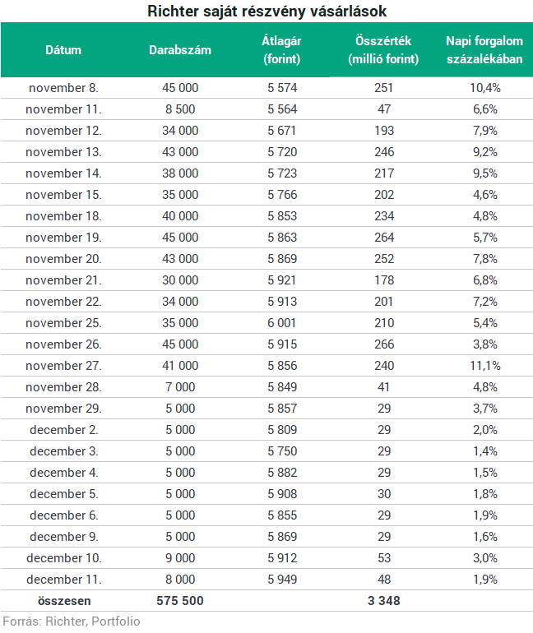Screen dimensions: 533x633
Task: Select the 'december 3.' date cell
Action: pyautogui.click(x=64, y=452)
